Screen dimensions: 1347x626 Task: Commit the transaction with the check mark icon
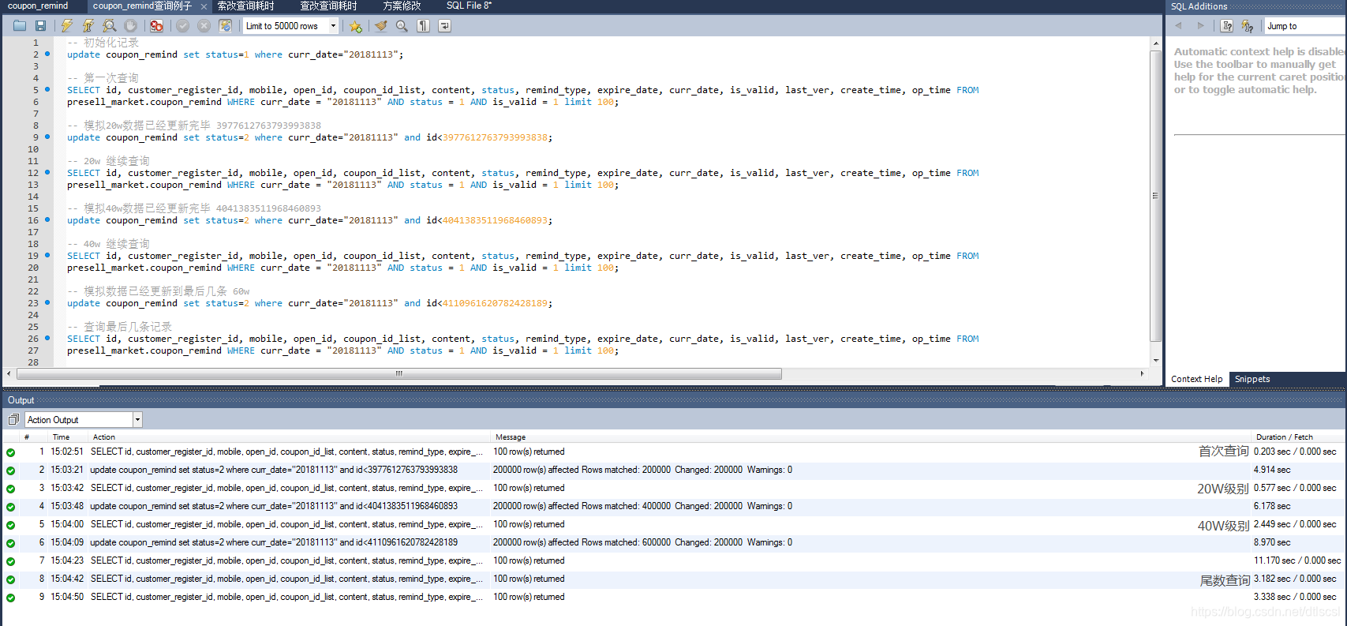[x=182, y=26]
